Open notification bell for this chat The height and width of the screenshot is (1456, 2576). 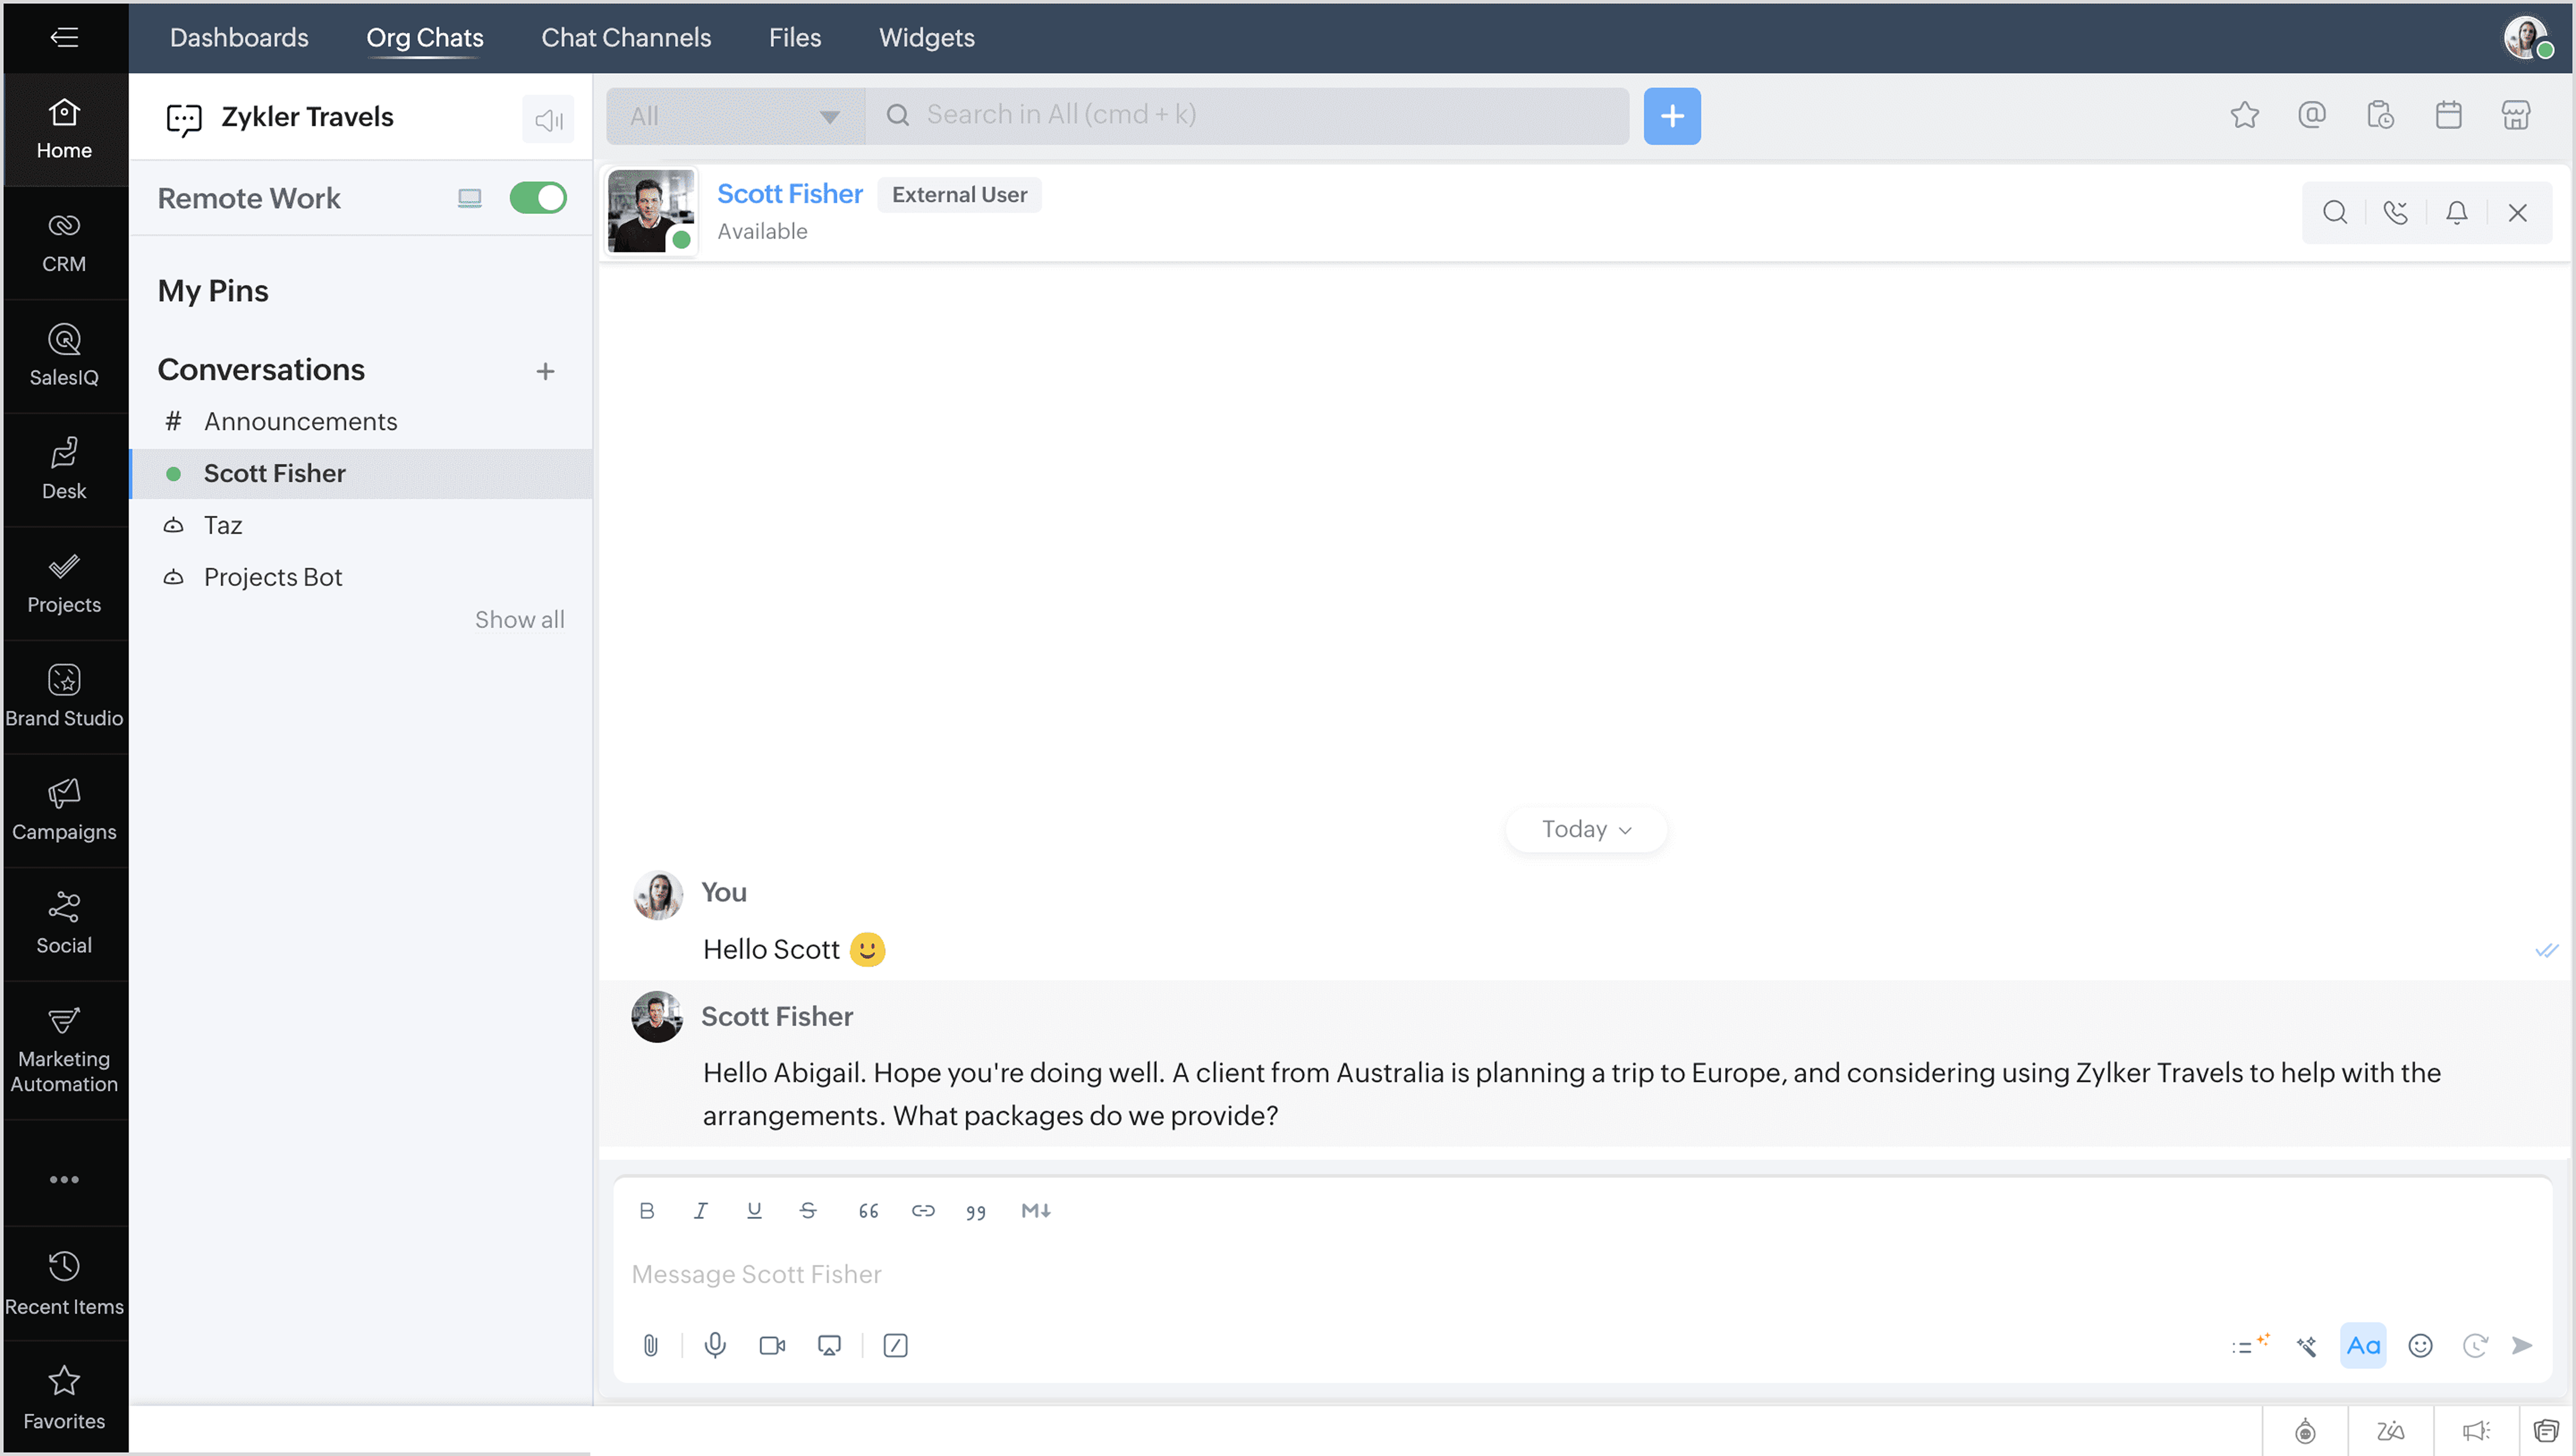pyautogui.click(x=2456, y=212)
